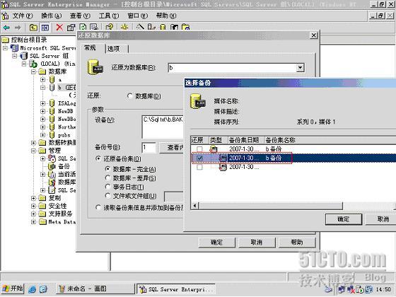Click 取消 in 还原数据库 dialog
396x297 pixels.
click(x=257, y=243)
